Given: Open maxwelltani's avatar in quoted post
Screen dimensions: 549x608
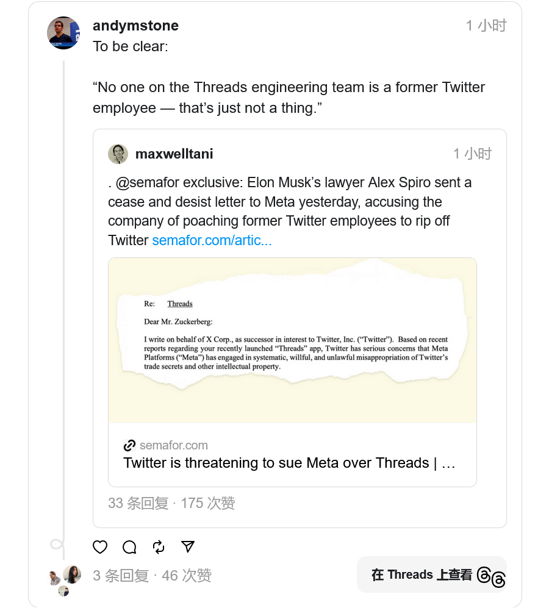Looking at the screenshot, I should point(118,154).
